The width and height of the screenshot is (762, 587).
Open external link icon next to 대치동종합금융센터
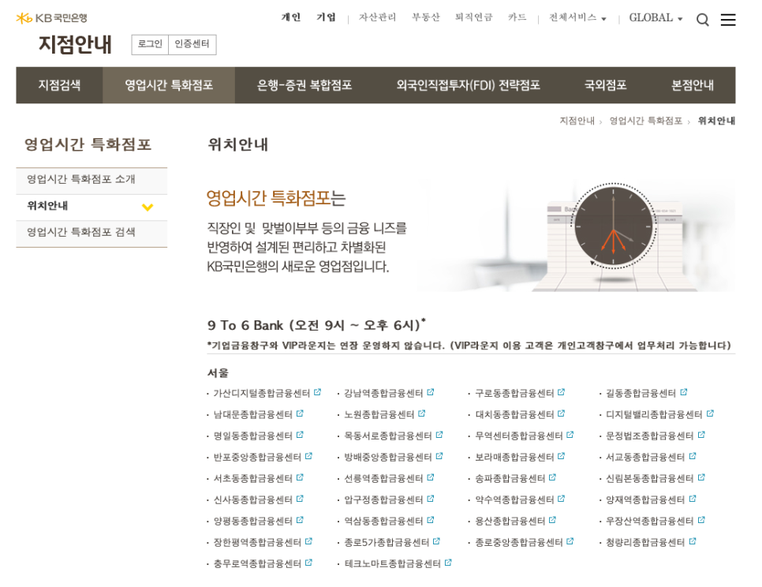click(x=562, y=413)
